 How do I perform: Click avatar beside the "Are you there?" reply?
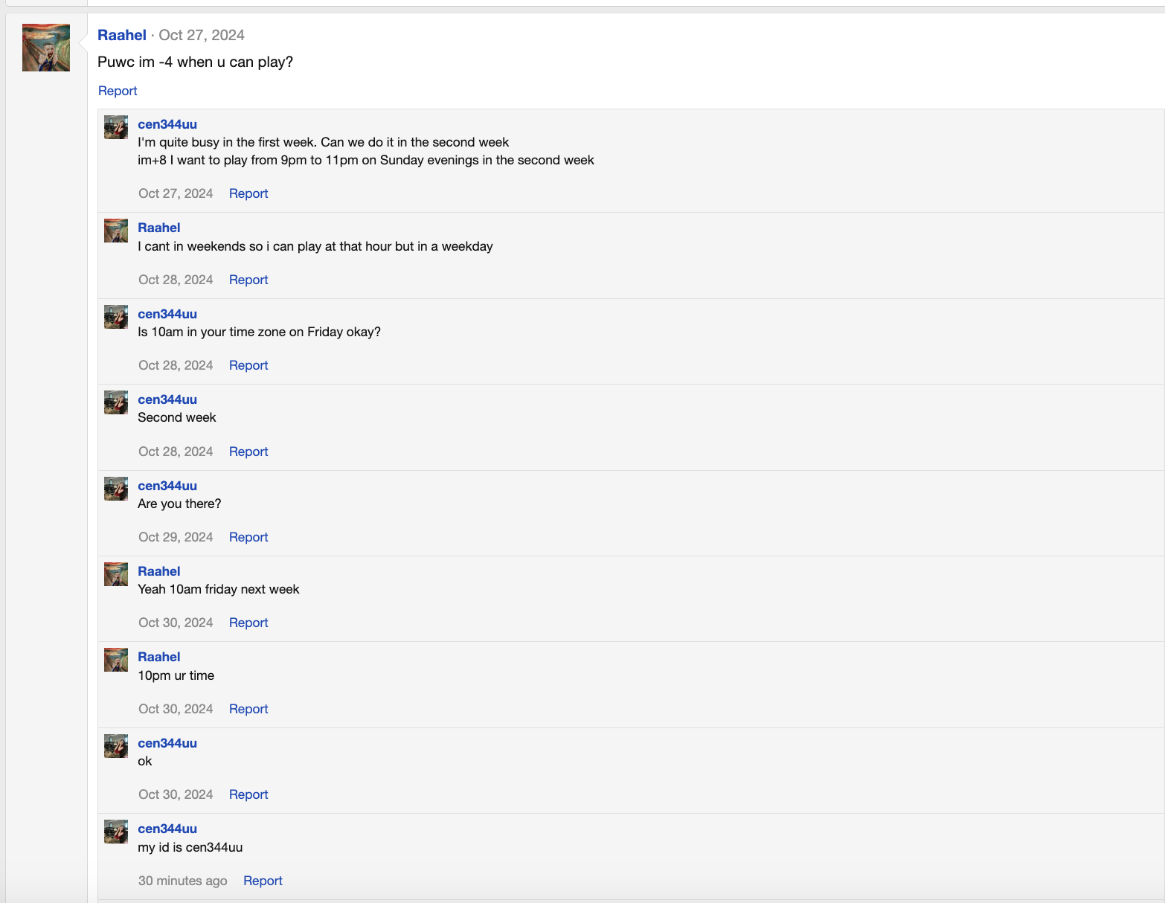(116, 489)
